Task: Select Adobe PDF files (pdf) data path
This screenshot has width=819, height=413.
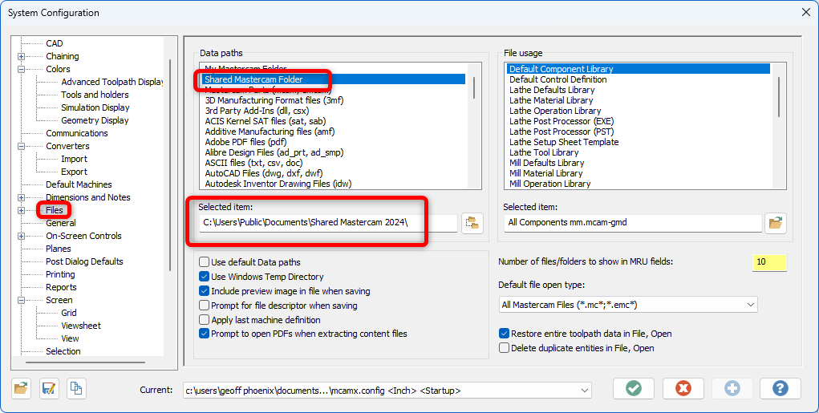Action: 245,142
